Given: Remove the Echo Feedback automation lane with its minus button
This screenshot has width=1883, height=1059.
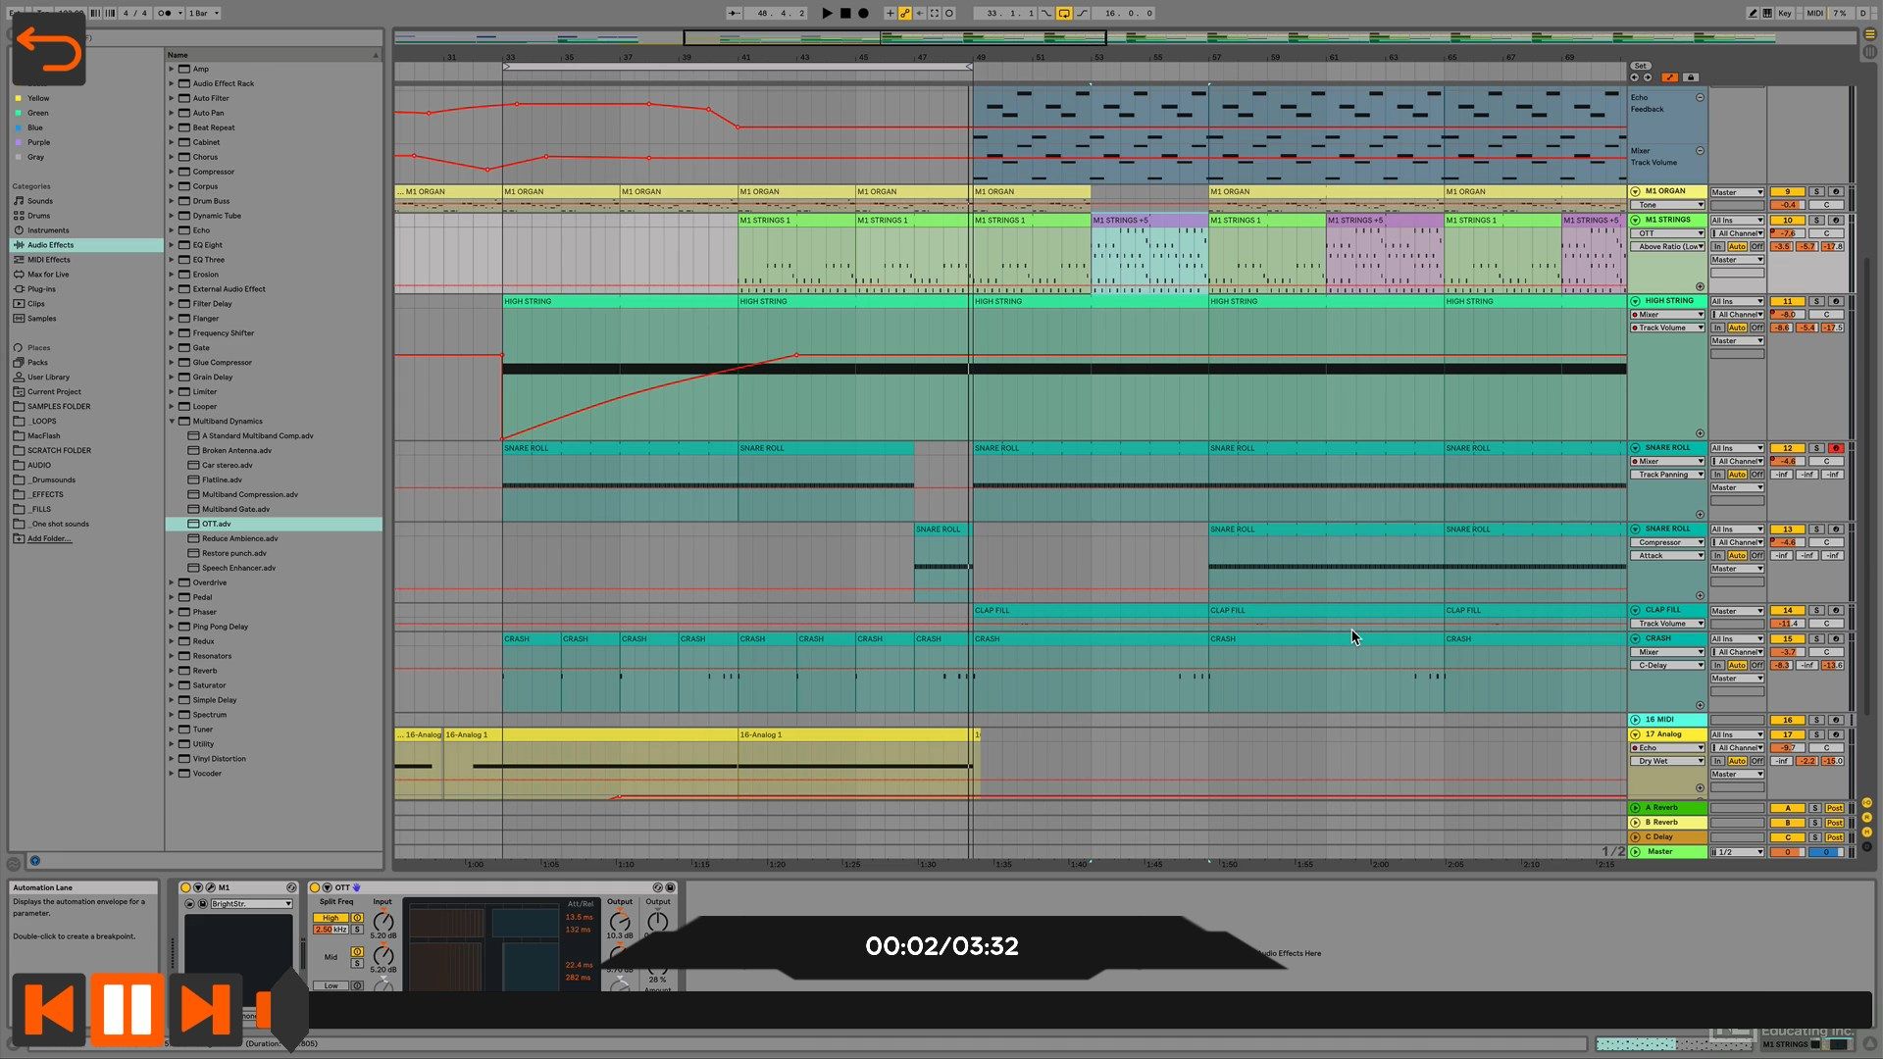Looking at the screenshot, I should 1700,98.
